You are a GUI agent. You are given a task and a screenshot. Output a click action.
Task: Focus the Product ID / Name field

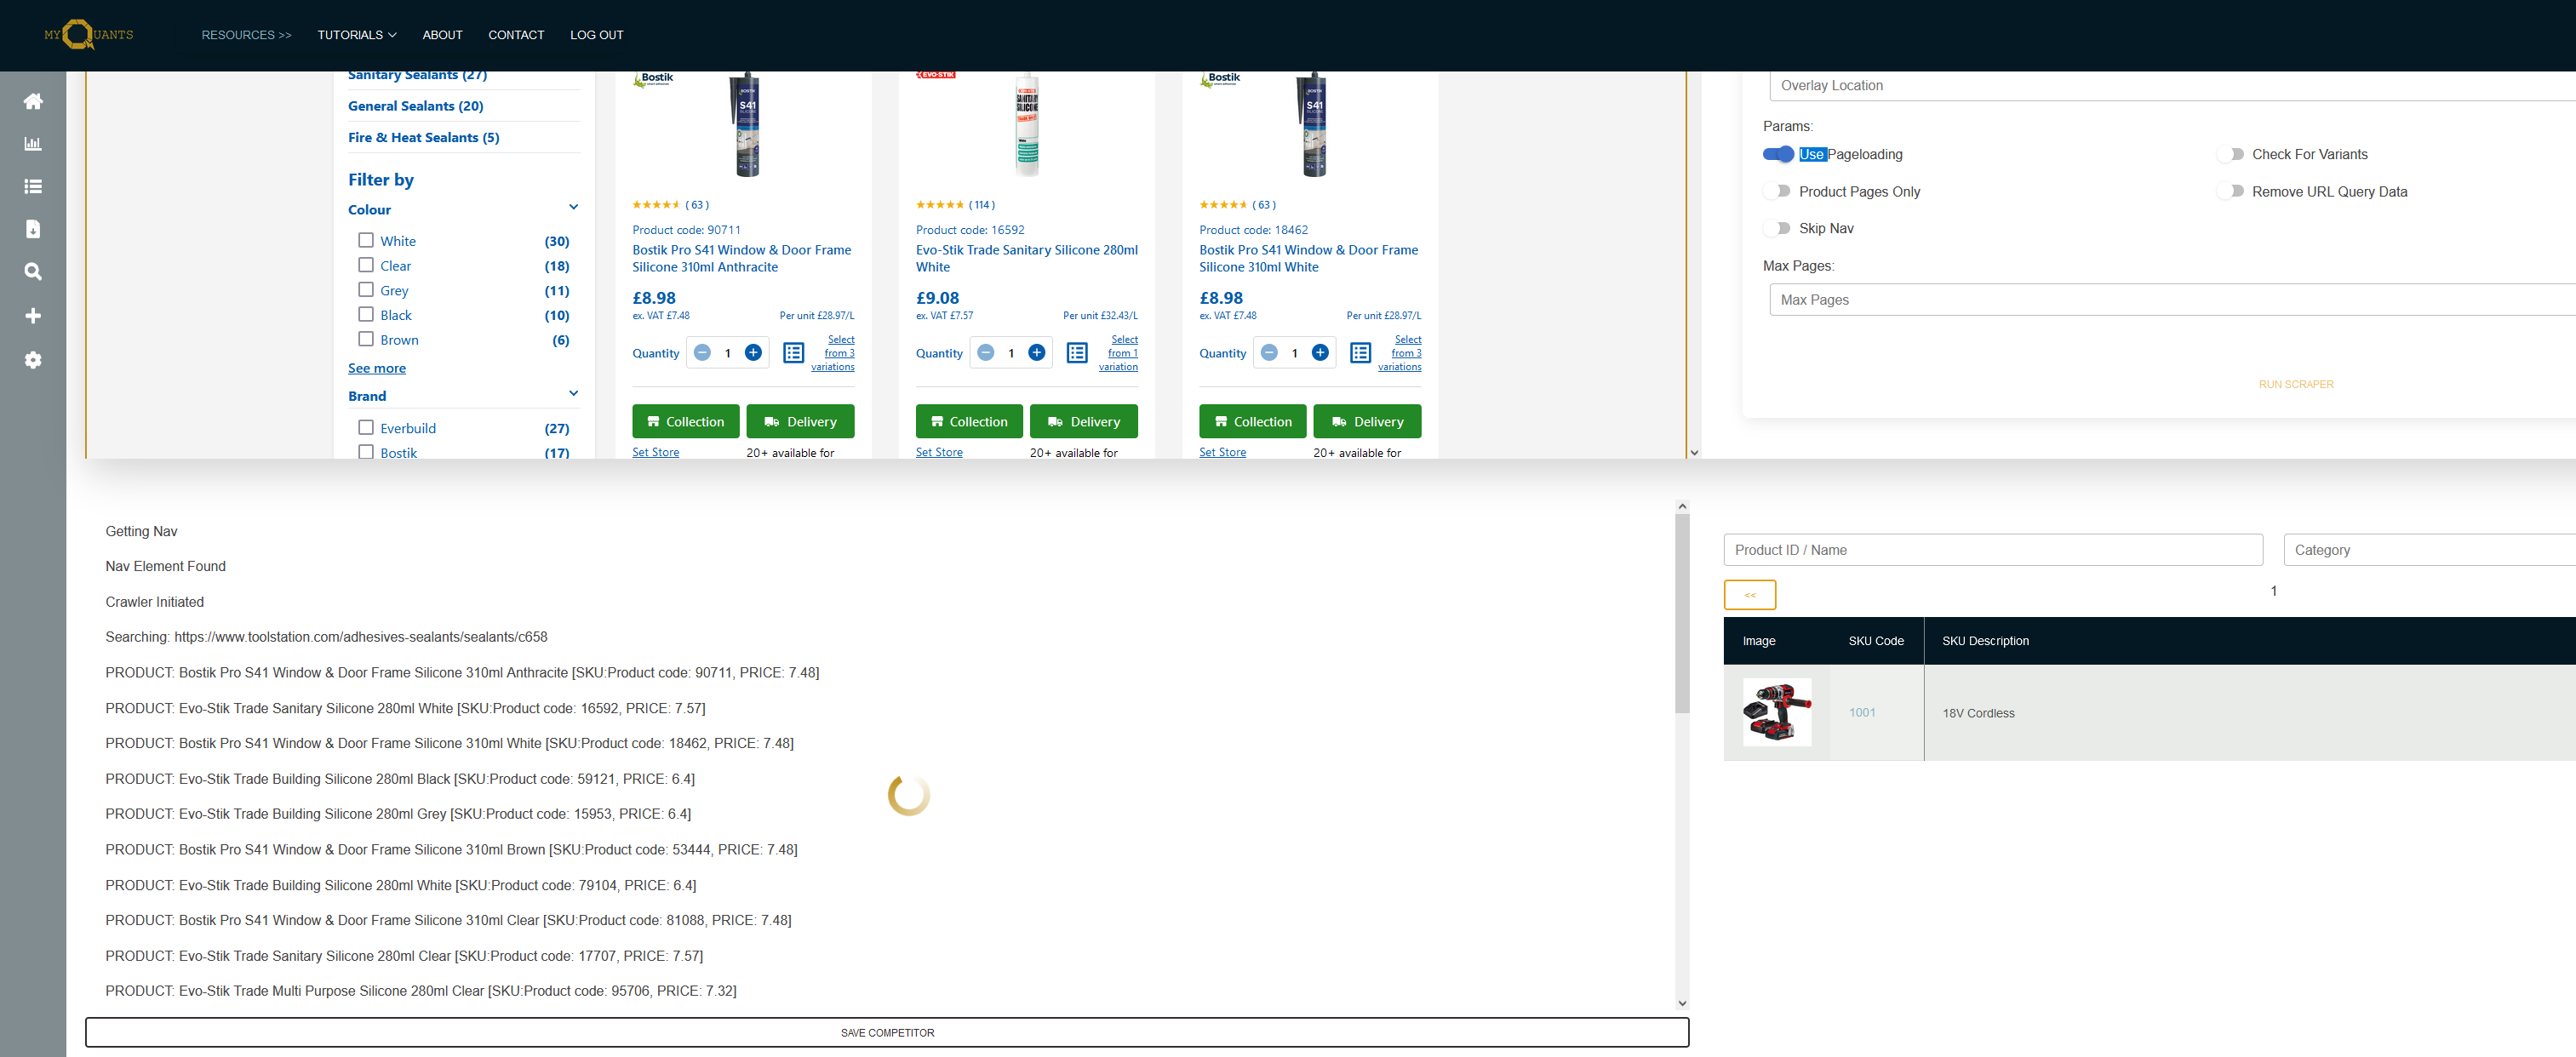point(1993,550)
